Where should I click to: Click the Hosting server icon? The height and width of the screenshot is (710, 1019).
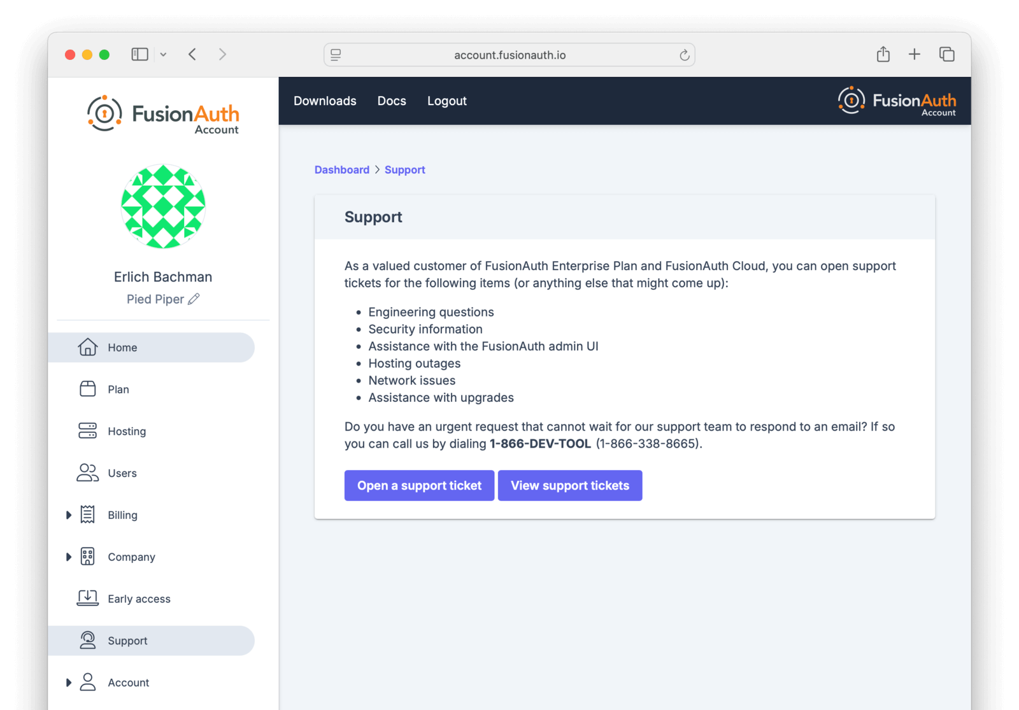click(x=88, y=431)
